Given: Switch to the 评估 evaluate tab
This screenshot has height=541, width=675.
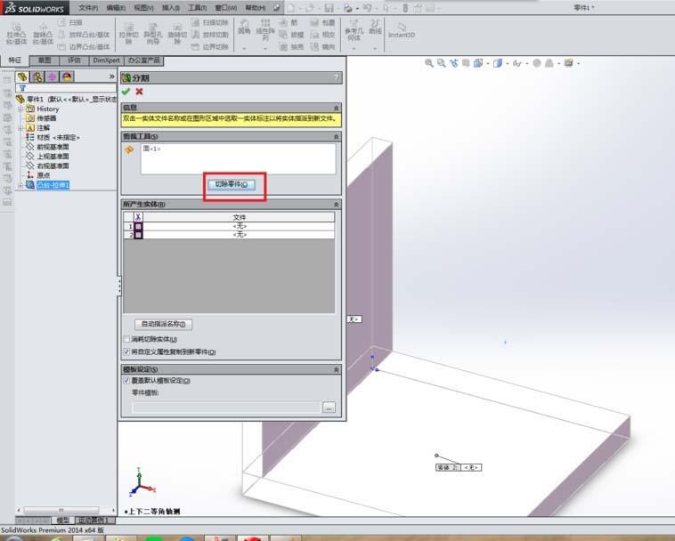Looking at the screenshot, I should coord(74,61).
